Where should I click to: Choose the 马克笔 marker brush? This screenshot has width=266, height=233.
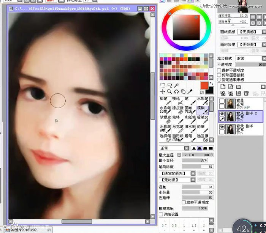pos(177,129)
